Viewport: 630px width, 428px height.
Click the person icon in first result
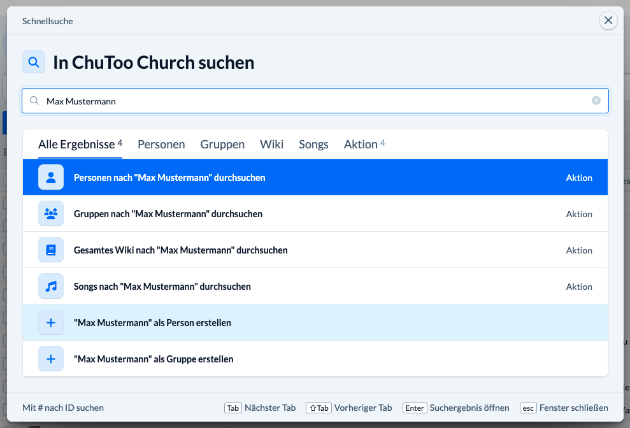51,178
